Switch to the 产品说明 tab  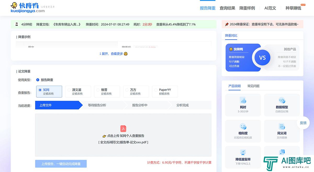point(234,86)
